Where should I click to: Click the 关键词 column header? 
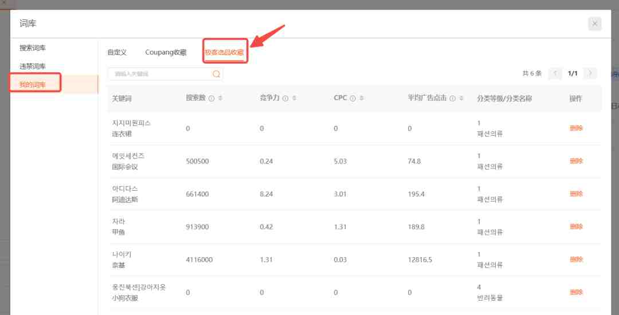click(122, 99)
